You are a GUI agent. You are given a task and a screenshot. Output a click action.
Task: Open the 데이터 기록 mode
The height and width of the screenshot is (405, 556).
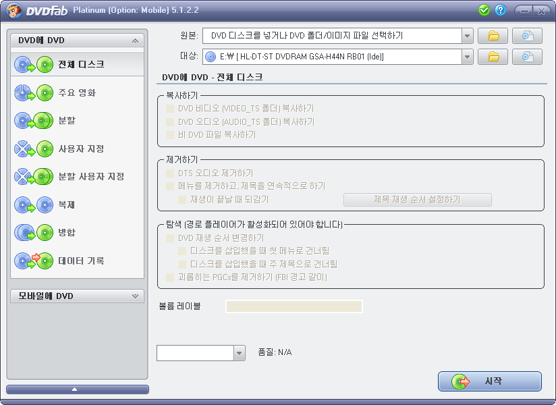click(x=78, y=261)
